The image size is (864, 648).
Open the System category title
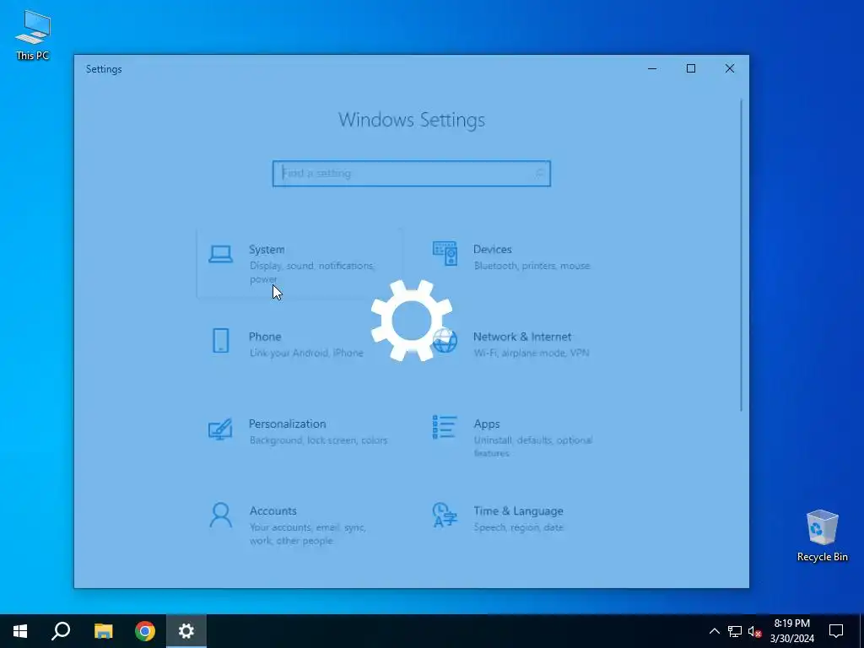tap(267, 250)
